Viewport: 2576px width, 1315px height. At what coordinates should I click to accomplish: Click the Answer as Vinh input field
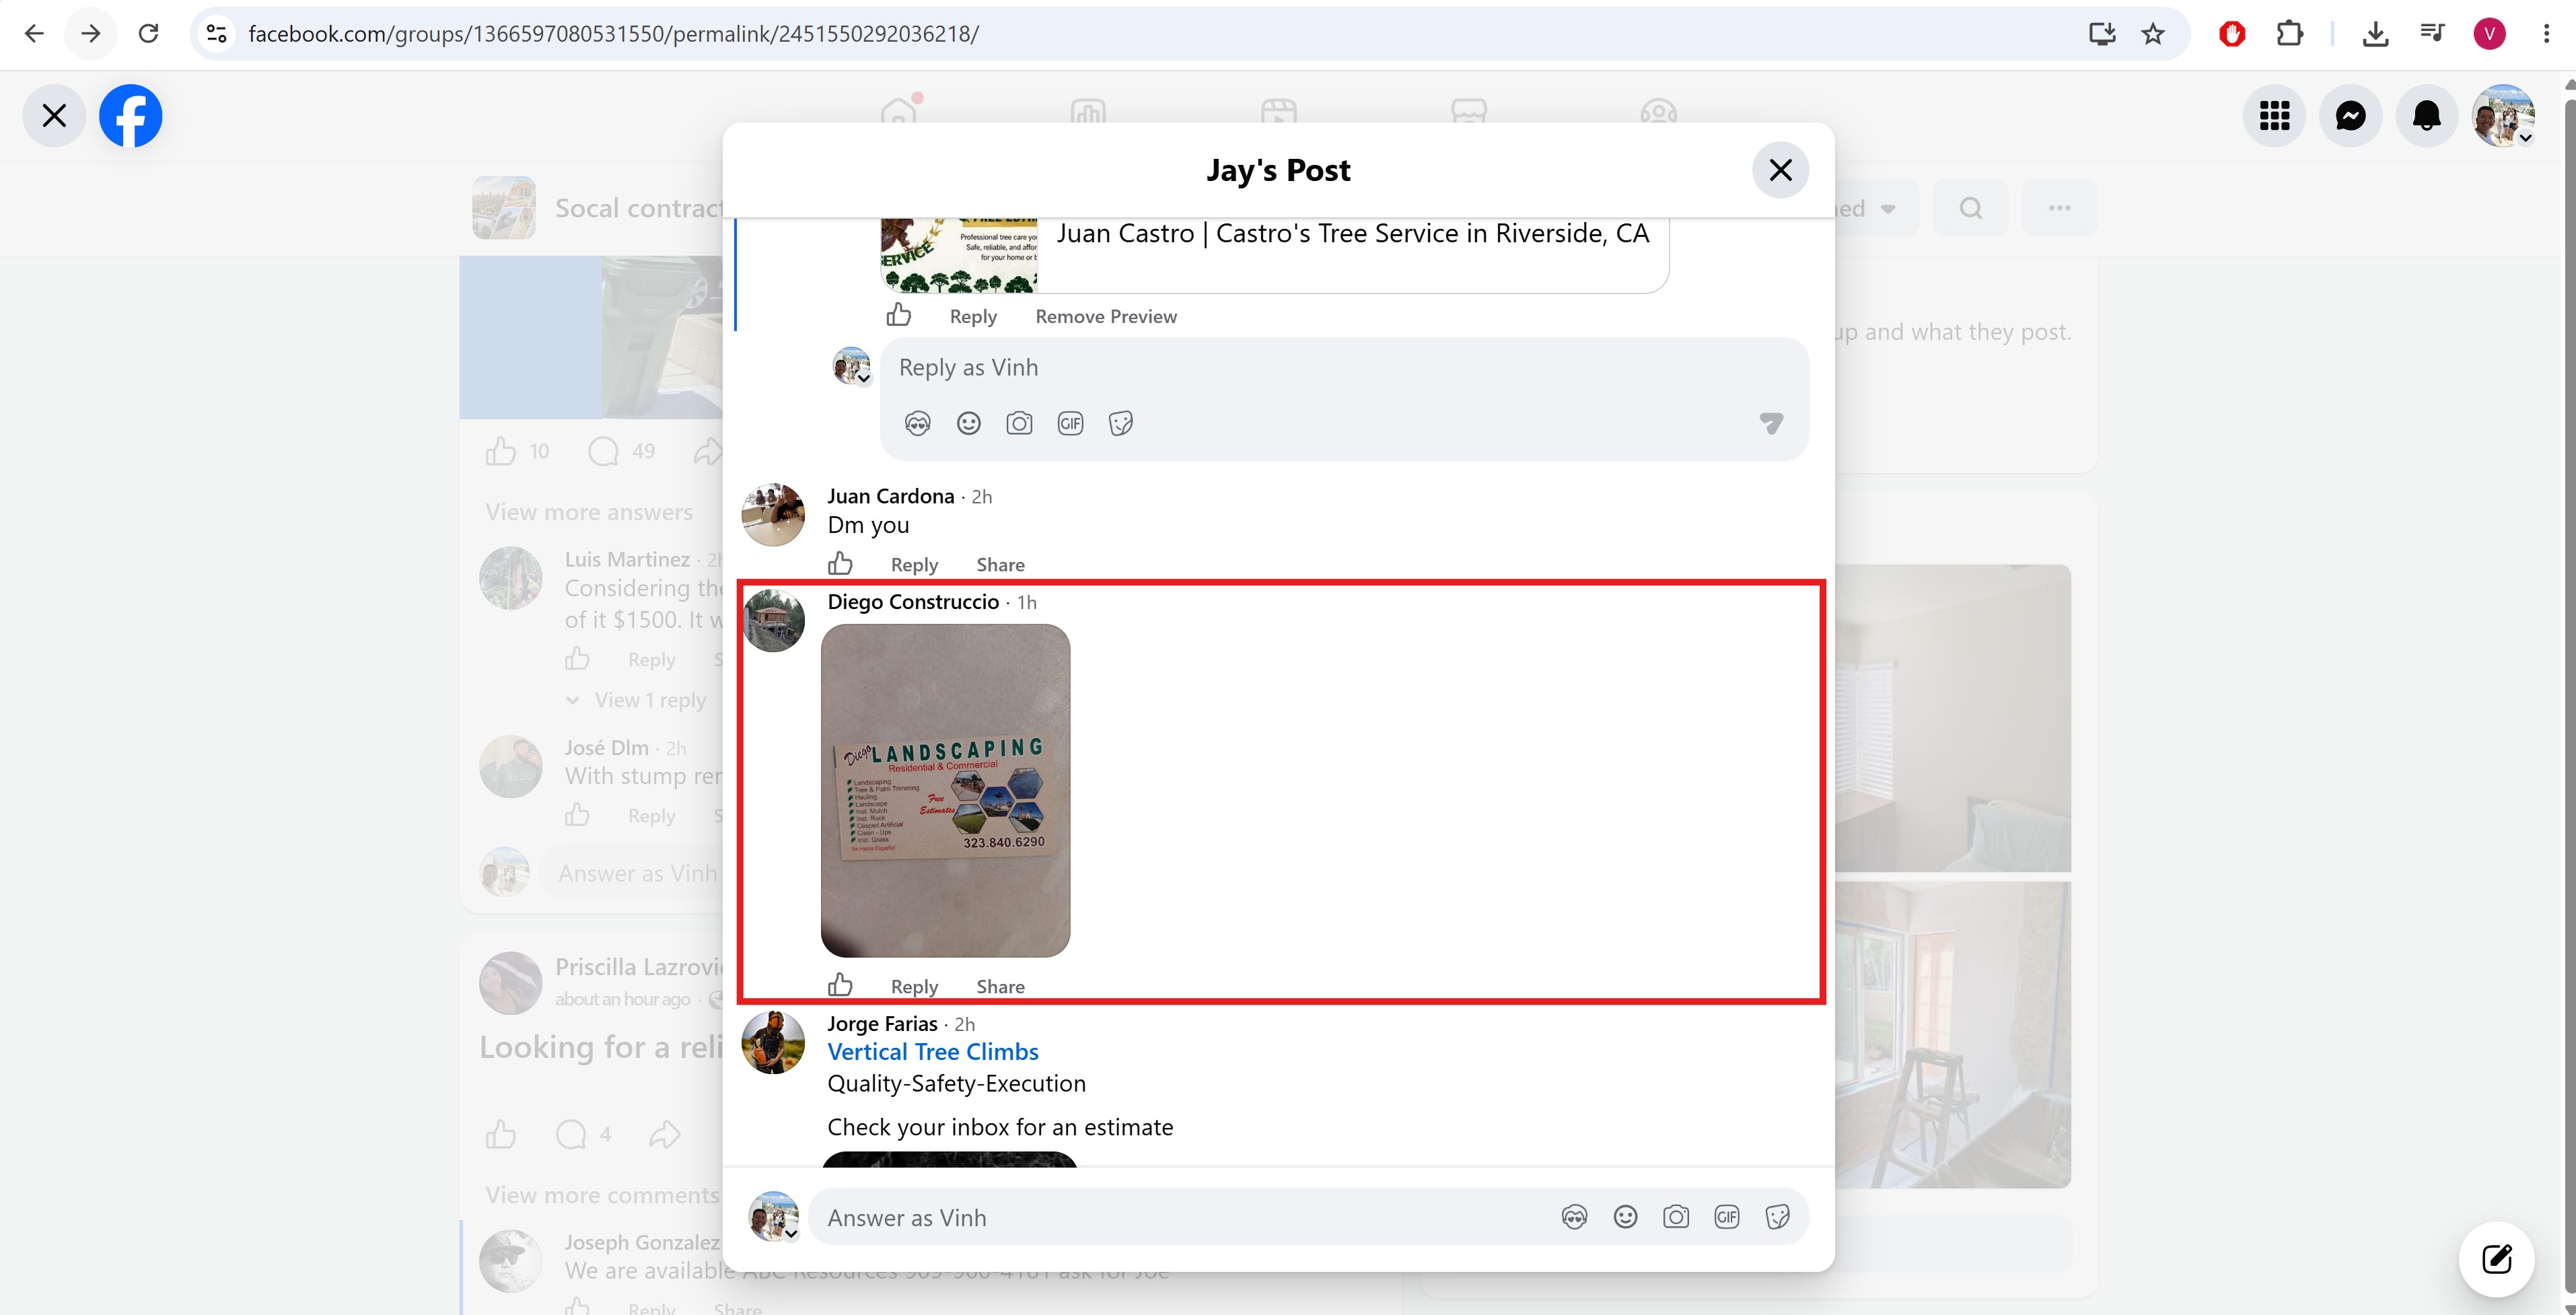(x=1180, y=1217)
